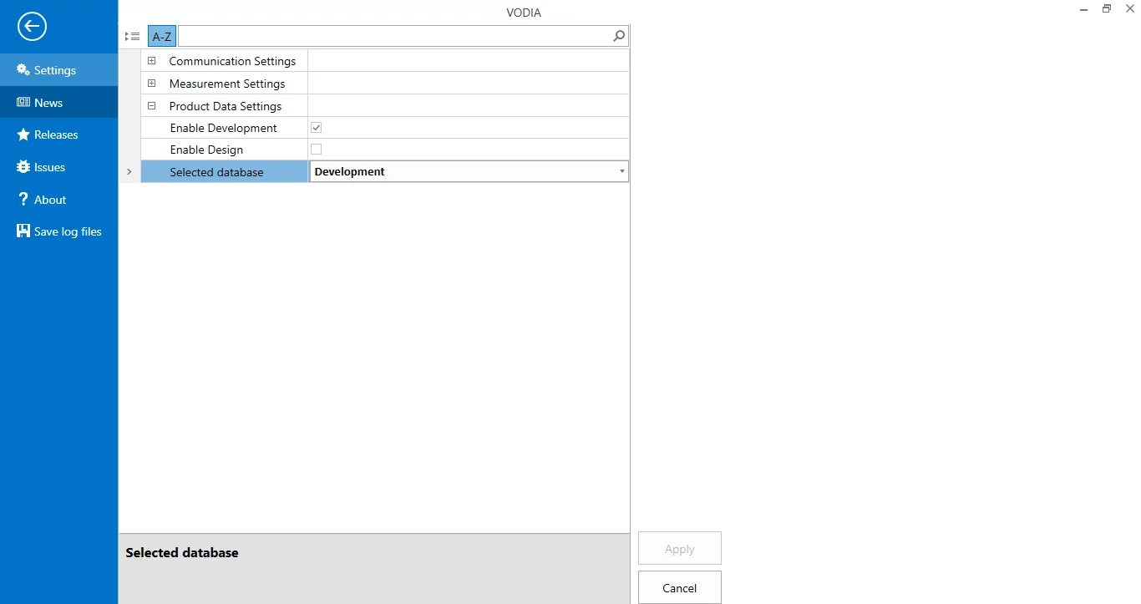Click the back arrow navigation icon
The width and height of the screenshot is (1141, 604).
tap(31, 26)
